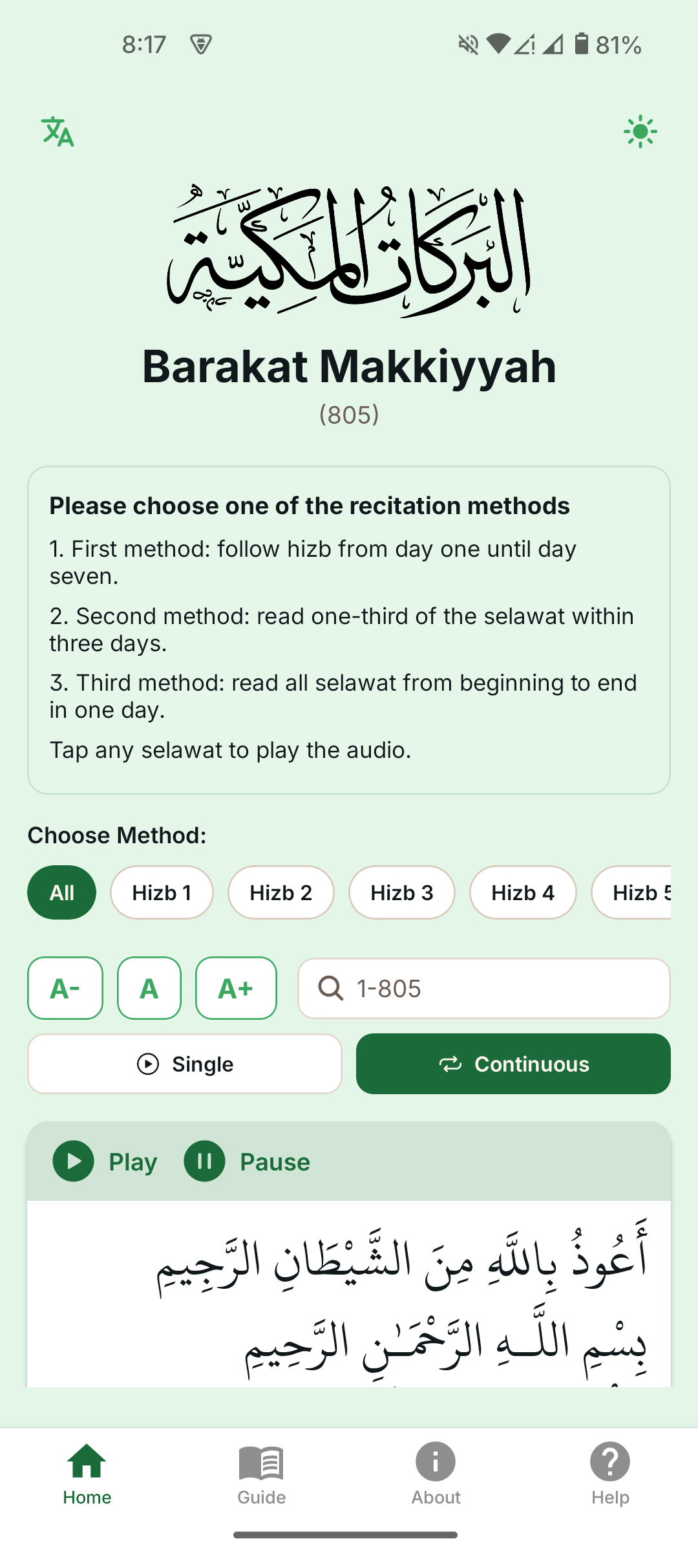Image resolution: width=698 pixels, height=1552 pixels.
Task: Select the All method chip
Action: (62, 892)
